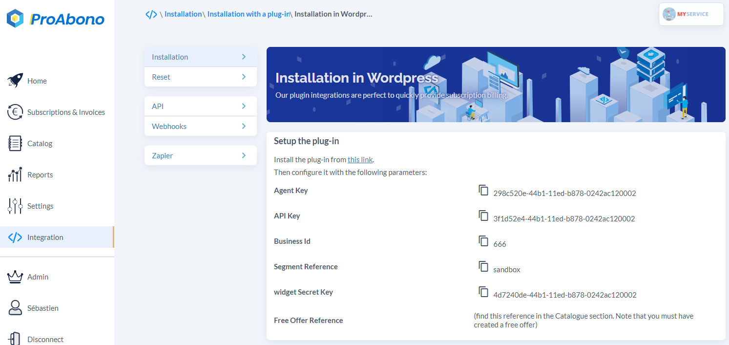Select Zapier in the submenu
The width and height of the screenshot is (729, 345).
201,155
